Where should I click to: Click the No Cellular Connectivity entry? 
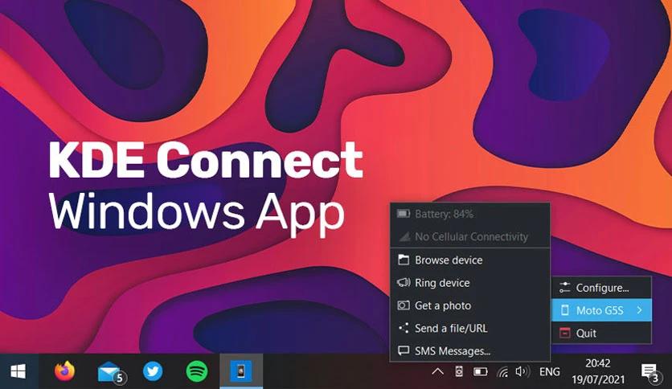(x=470, y=236)
